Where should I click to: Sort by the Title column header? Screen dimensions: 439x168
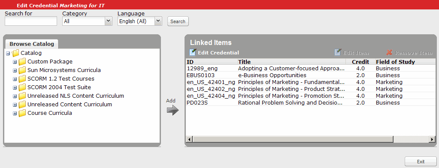pyautogui.click(x=291, y=62)
